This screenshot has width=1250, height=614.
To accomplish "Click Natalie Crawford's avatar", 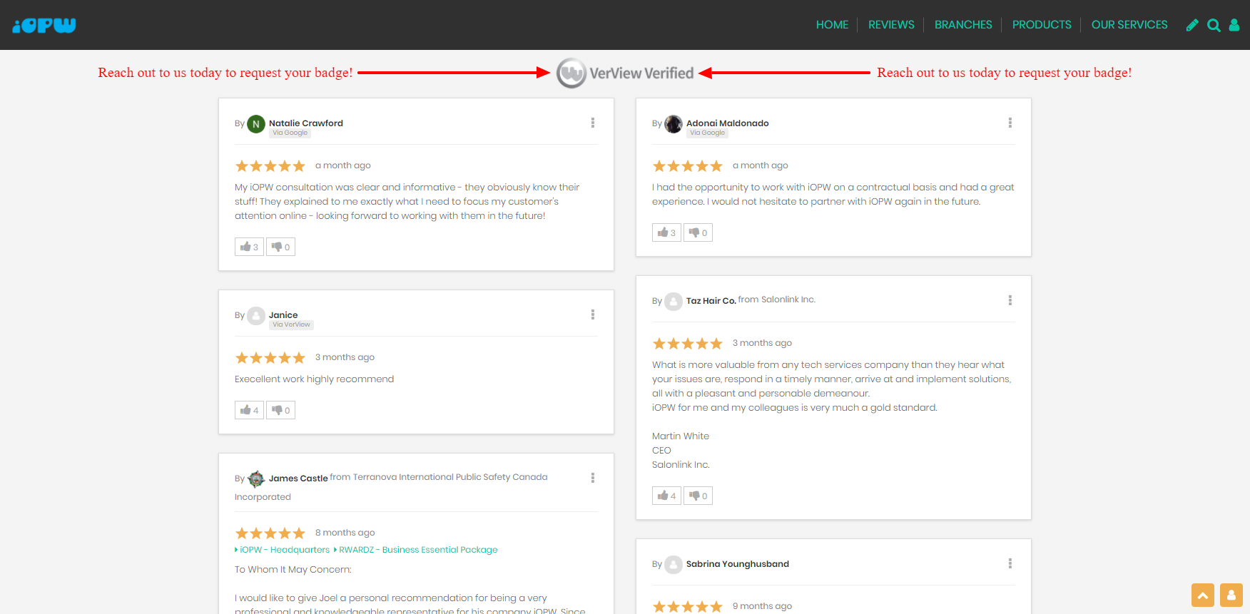I will tap(256, 124).
